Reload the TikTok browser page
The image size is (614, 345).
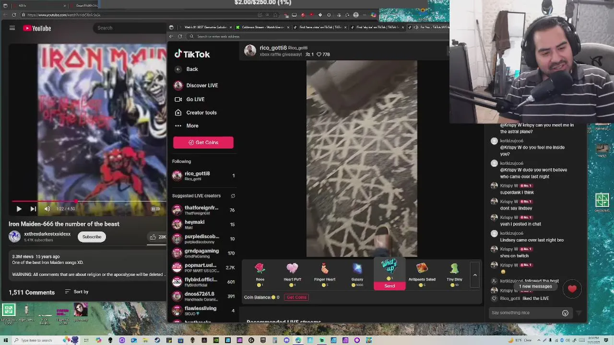(180, 36)
